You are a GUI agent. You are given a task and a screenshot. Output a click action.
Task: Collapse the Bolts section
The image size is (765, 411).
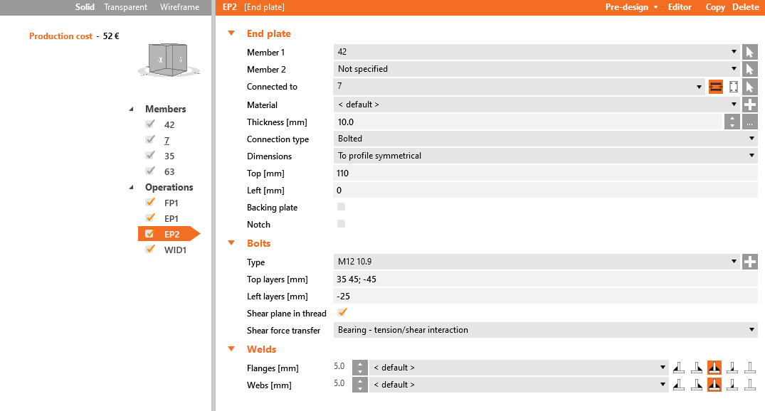(x=231, y=242)
